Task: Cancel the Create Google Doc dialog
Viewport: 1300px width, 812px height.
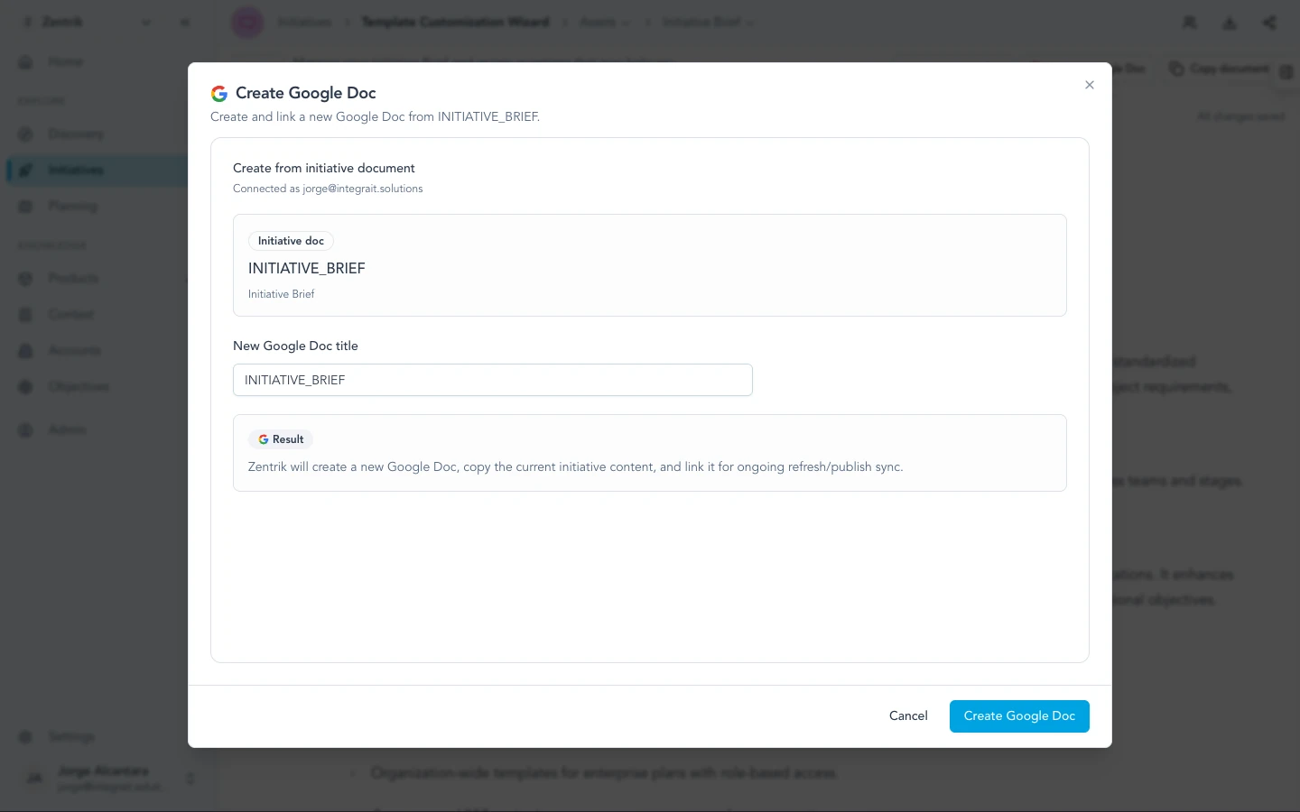Action: [x=908, y=716]
